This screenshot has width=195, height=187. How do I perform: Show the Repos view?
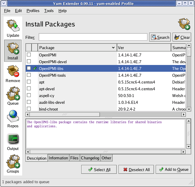point(13,119)
